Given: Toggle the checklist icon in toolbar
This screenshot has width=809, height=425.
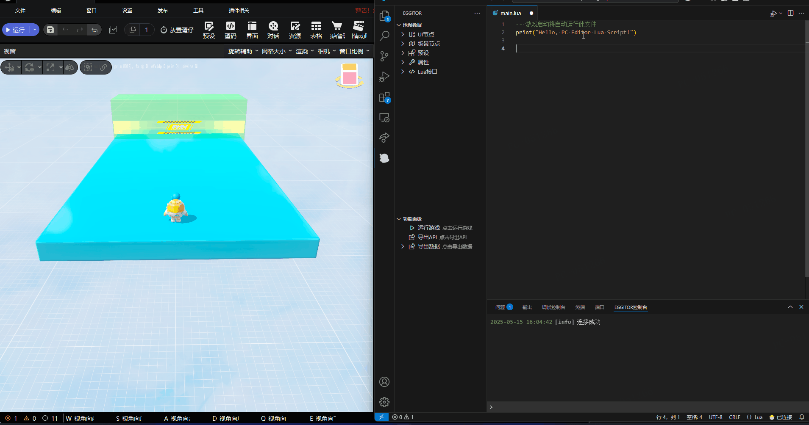Looking at the screenshot, I should click(x=113, y=30).
